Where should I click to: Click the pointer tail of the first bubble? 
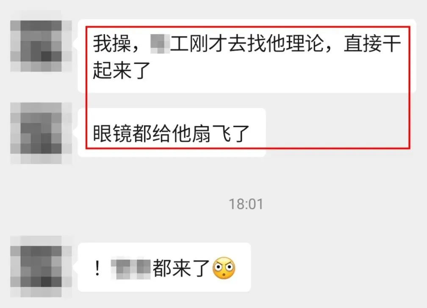76,44
